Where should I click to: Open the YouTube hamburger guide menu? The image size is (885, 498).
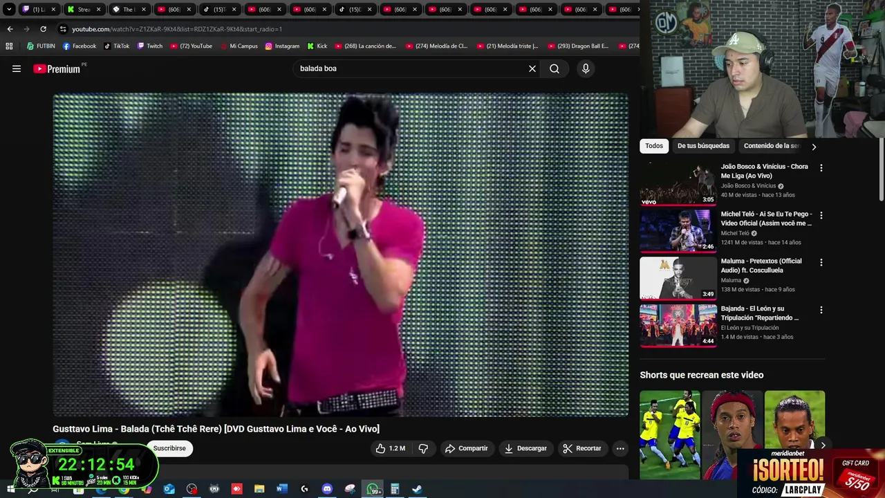pyautogui.click(x=17, y=68)
